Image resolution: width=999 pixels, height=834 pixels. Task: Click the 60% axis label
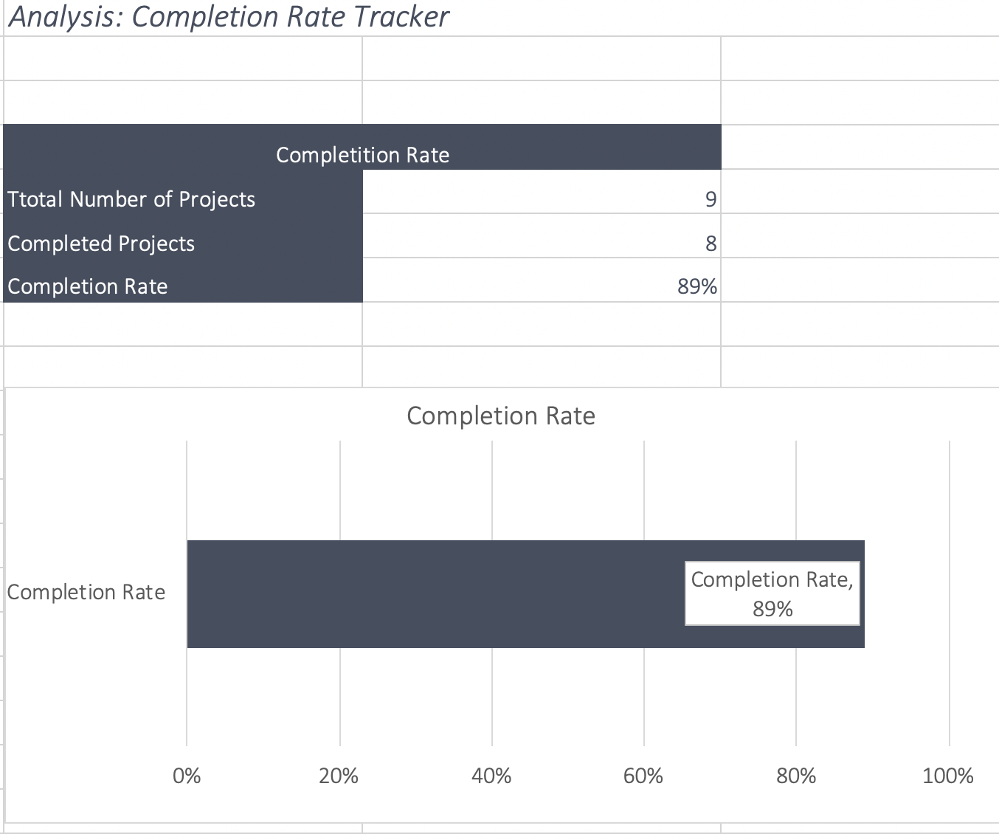(643, 776)
